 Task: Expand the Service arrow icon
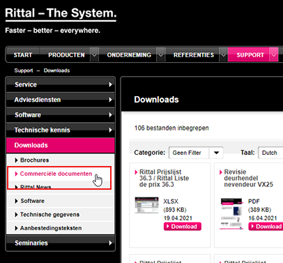pyautogui.click(x=111, y=84)
